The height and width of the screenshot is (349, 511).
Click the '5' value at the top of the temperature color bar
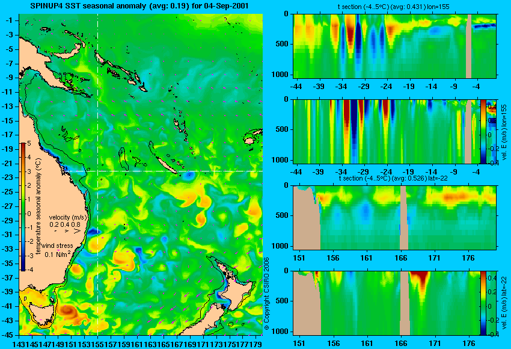pyautogui.click(x=29, y=143)
